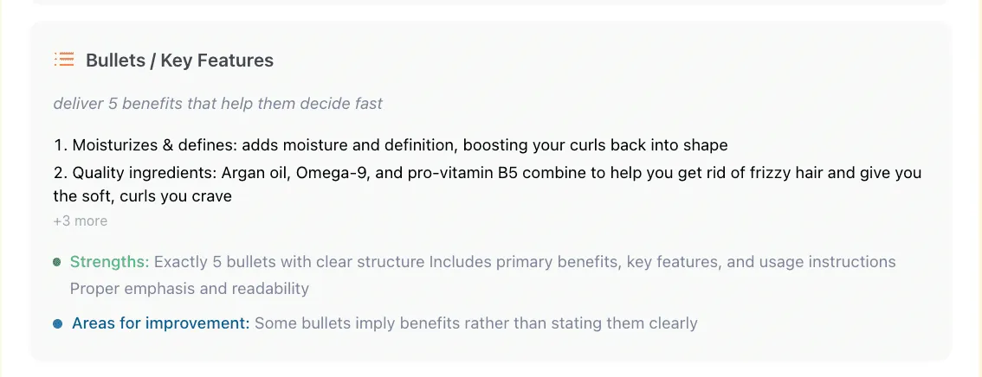Click the "Areas for improvement:" label

click(x=160, y=323)
